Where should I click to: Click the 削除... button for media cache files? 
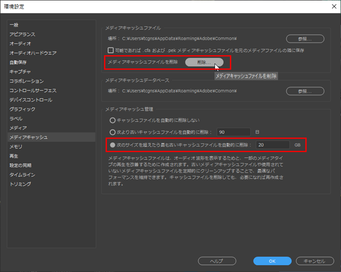click(x=204, y=63)
